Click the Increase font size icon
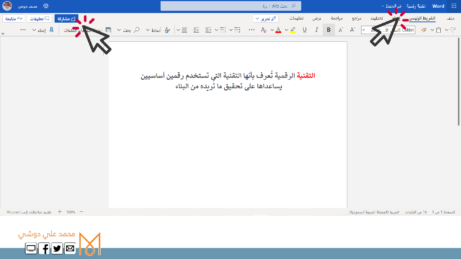This screenshot has width=461, height=259. click(353, 30)
